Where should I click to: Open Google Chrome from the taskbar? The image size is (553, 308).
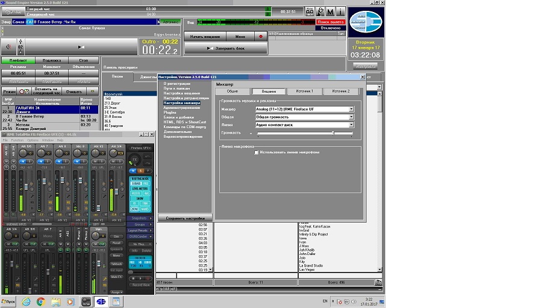[x=40, y=301]
